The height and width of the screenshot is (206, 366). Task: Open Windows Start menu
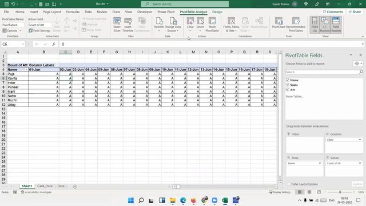click(x=131, y=200)
